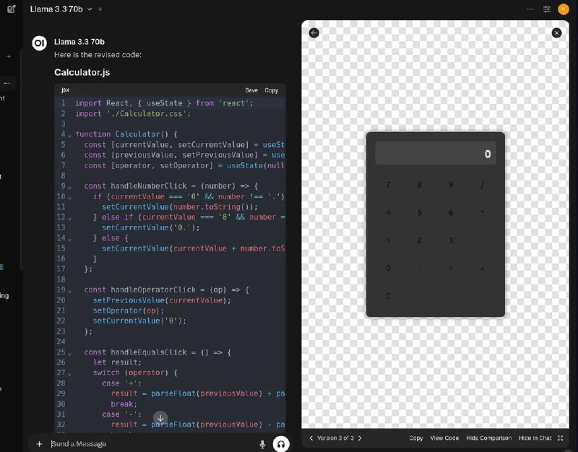Click the plus icon next to Send a Message
578x452 pixels.
click(x=39, y=443)
